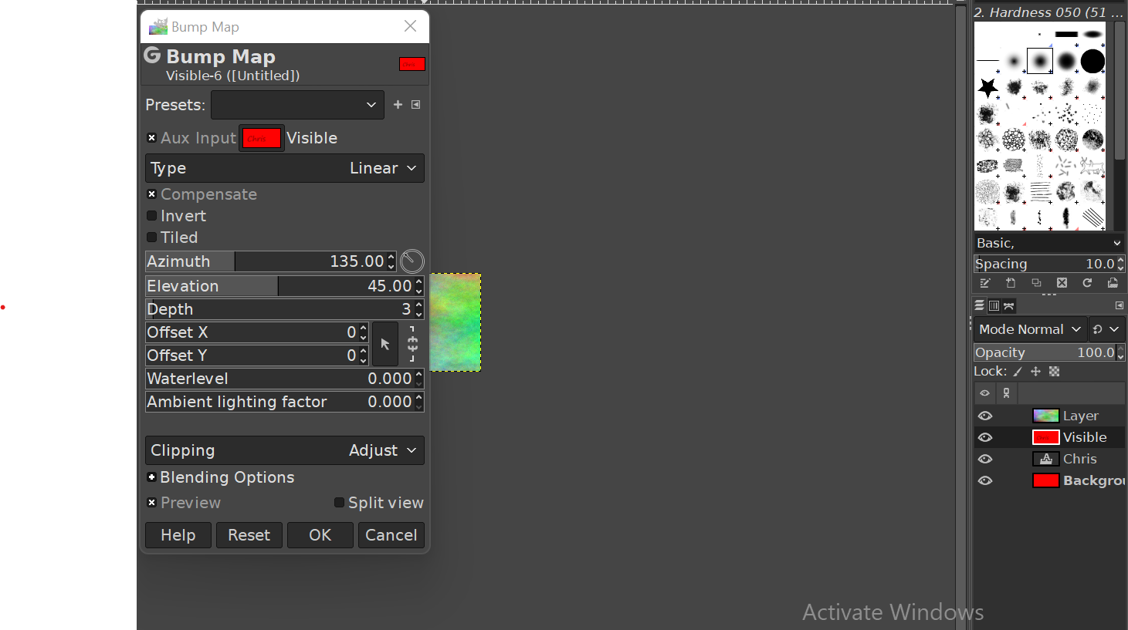
Task: Confirm Bump Map with OK
Action: click(x=320, y=535)
